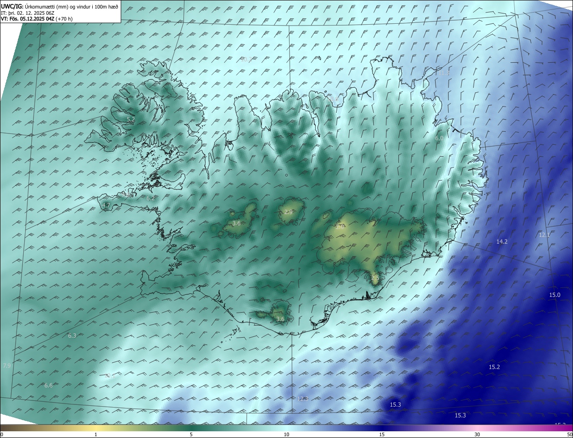573x438 pixels.
Task: Select the 6.3 value label
Action: (72, 336)
